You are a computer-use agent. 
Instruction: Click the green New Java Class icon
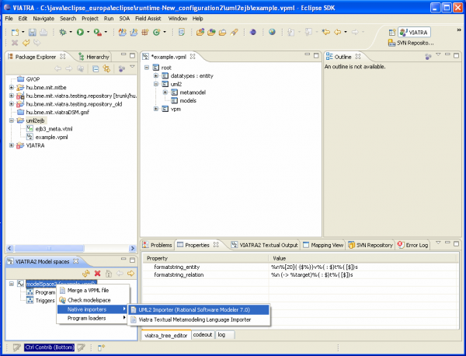coord(156,32)
